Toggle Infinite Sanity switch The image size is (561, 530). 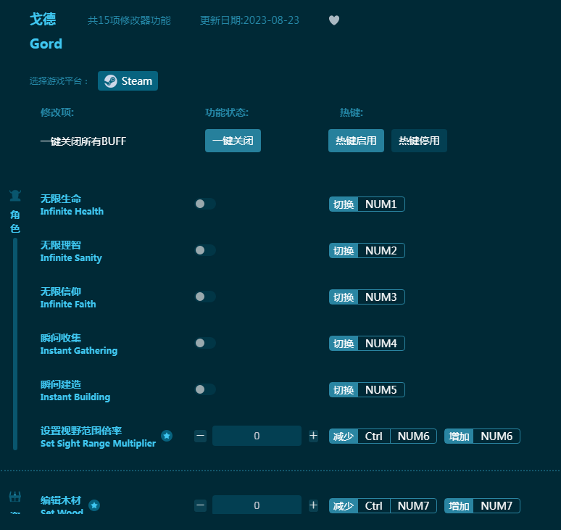pos(205,250)
